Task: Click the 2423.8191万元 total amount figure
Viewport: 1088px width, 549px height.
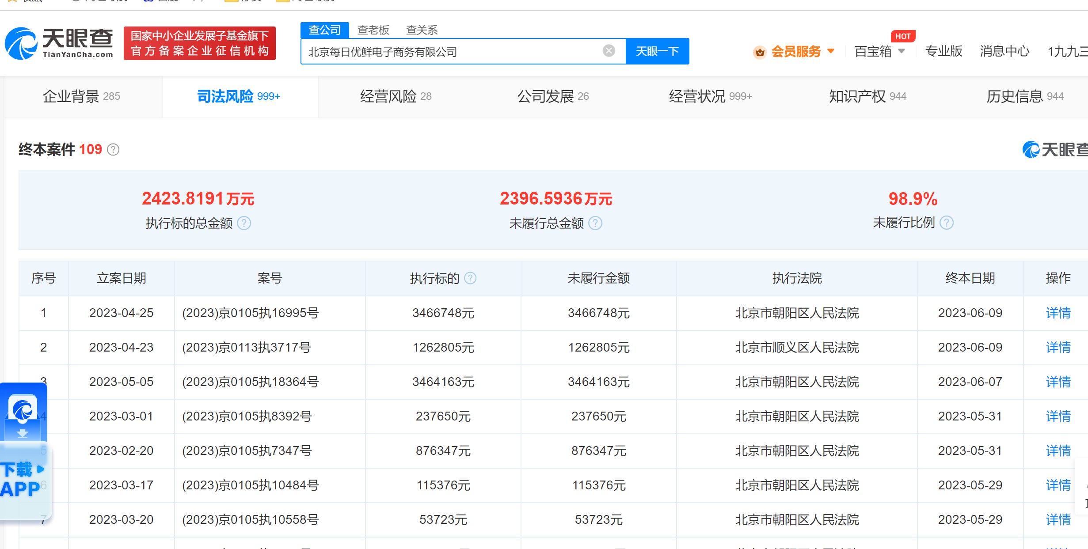Action: pos(198,199)
